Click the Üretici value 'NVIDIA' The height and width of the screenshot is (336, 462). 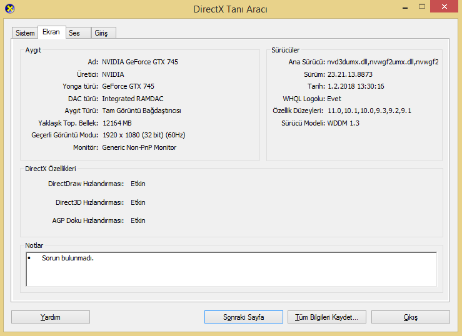click(x=113, y=74)
